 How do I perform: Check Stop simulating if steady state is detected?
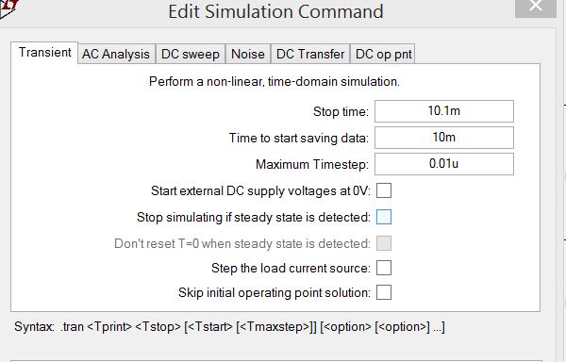pos(384,217)
